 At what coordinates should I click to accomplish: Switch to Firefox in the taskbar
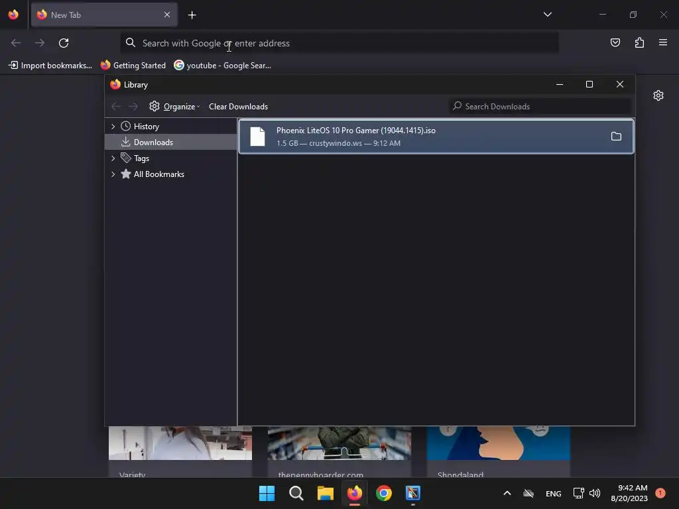point(355,493)
